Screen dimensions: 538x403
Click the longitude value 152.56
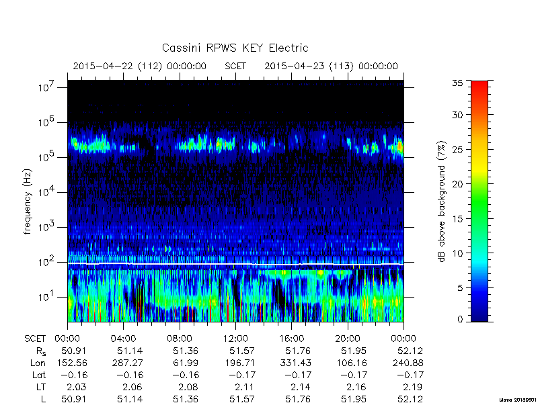coord(72,363)
